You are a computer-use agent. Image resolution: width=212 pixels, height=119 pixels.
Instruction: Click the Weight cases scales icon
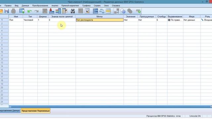click(x=102, y=11)
